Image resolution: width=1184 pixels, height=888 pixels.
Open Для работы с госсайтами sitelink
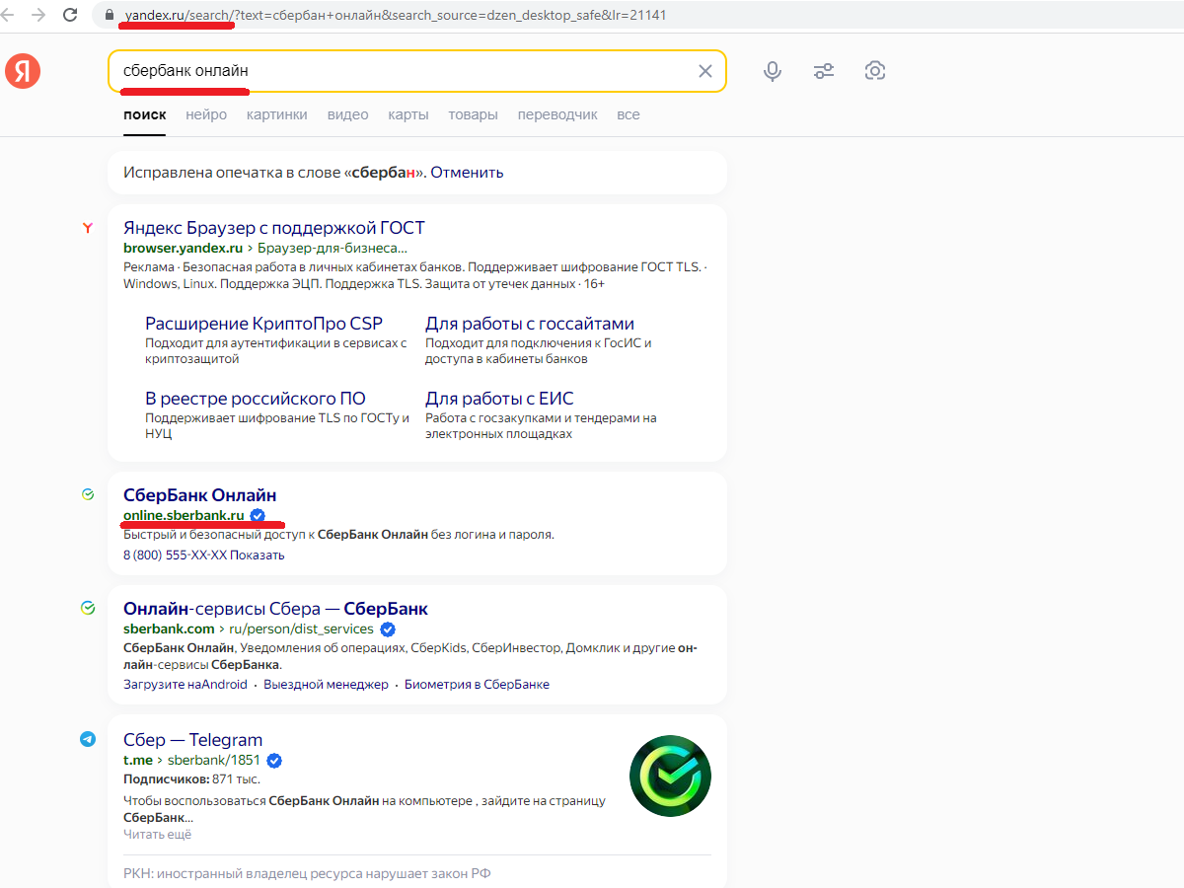[530, 324]
